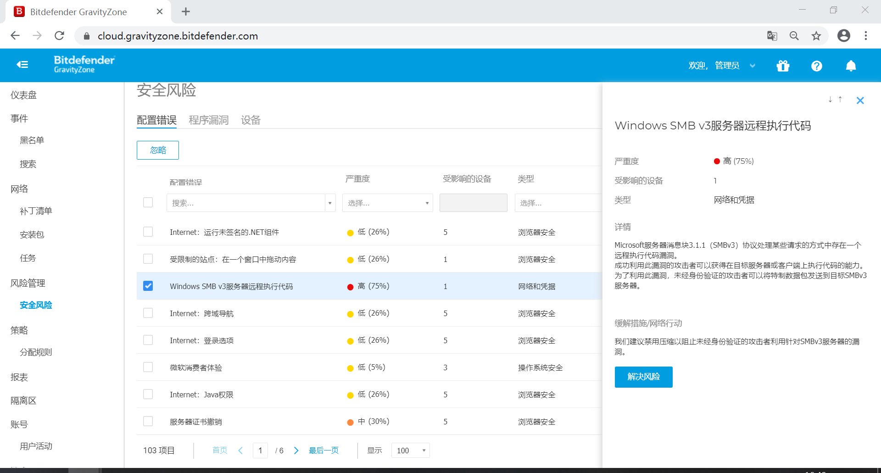This screenshot has height=473, width=881.
Task: Click the red 高 (75%) severity dot in panel
Action: (x=717, y=161)
